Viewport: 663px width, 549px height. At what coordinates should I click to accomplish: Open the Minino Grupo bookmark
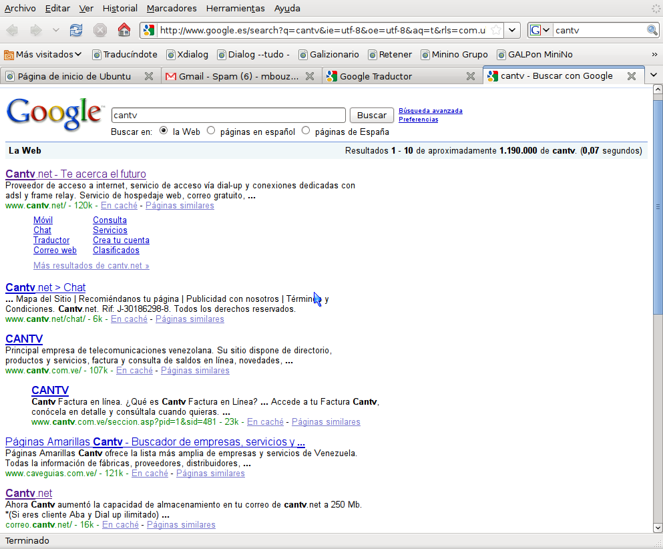click(x=455, y=55)
